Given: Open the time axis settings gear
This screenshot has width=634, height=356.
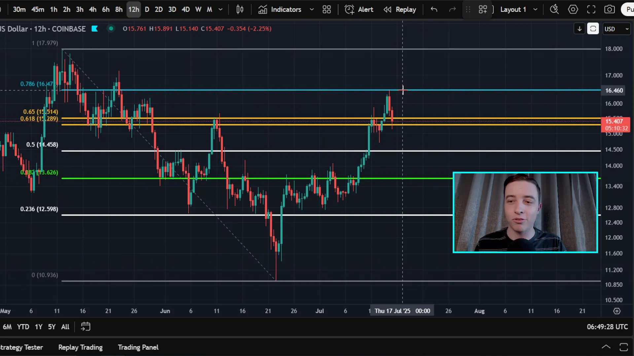Looking at the screenshot, I should (617, 311).
